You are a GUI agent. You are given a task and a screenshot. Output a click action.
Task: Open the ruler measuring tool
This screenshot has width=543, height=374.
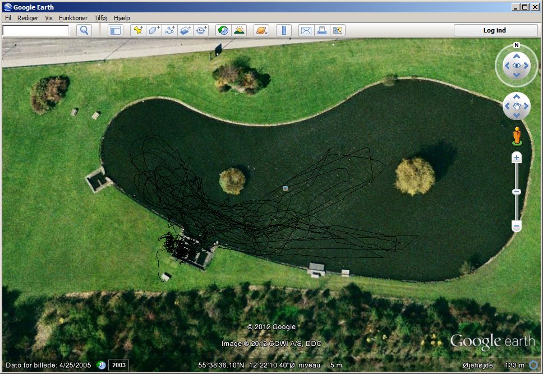284,30
